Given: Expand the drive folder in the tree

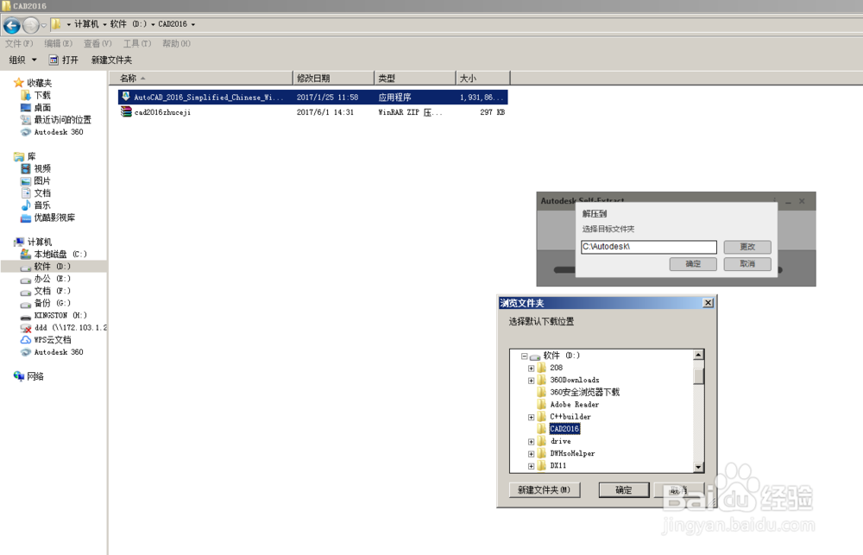Looking at the screenshot, I should click(531, 442).
